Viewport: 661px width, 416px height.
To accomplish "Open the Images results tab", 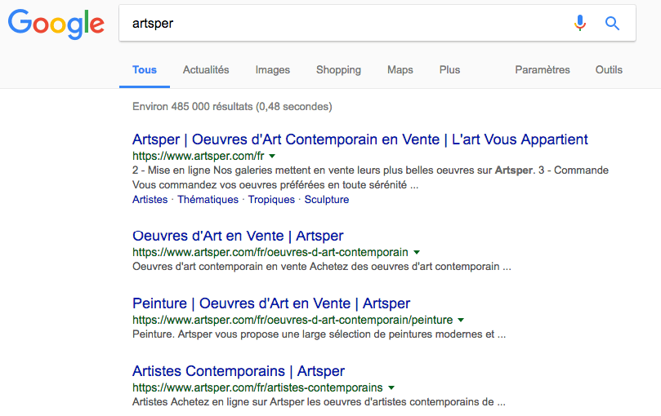I will 273,70.
